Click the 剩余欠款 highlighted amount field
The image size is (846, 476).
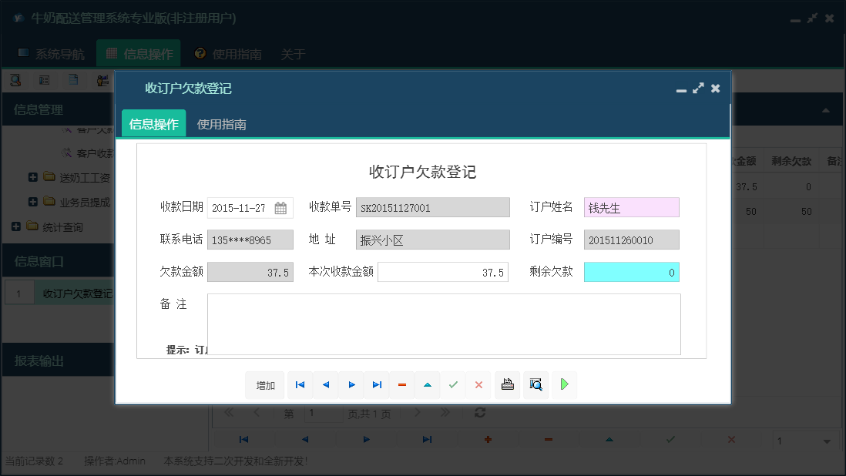pos(632,272)
